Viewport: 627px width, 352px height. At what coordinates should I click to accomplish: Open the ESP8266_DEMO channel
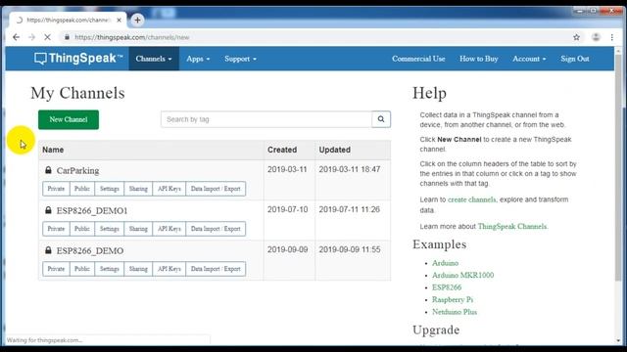(90, 250)
